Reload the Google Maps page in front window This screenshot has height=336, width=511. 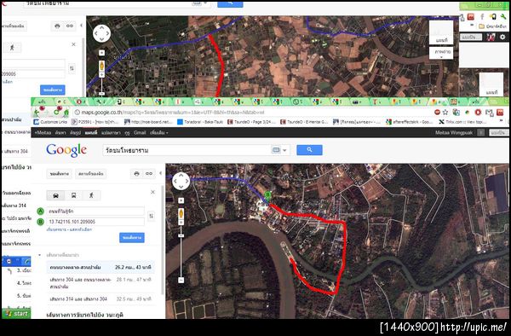[x=56, y=113]
